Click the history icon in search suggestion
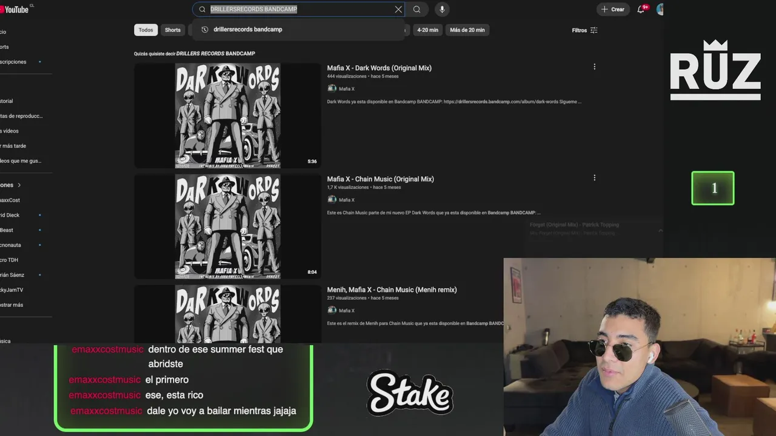The width and height of the screenshot is (776, 436). pyautogui.click(x=204, y=29)
